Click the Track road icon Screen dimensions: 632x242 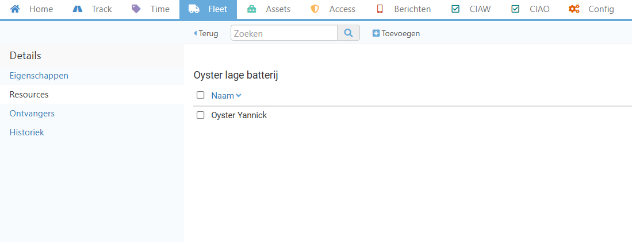[x=78, y=9]
